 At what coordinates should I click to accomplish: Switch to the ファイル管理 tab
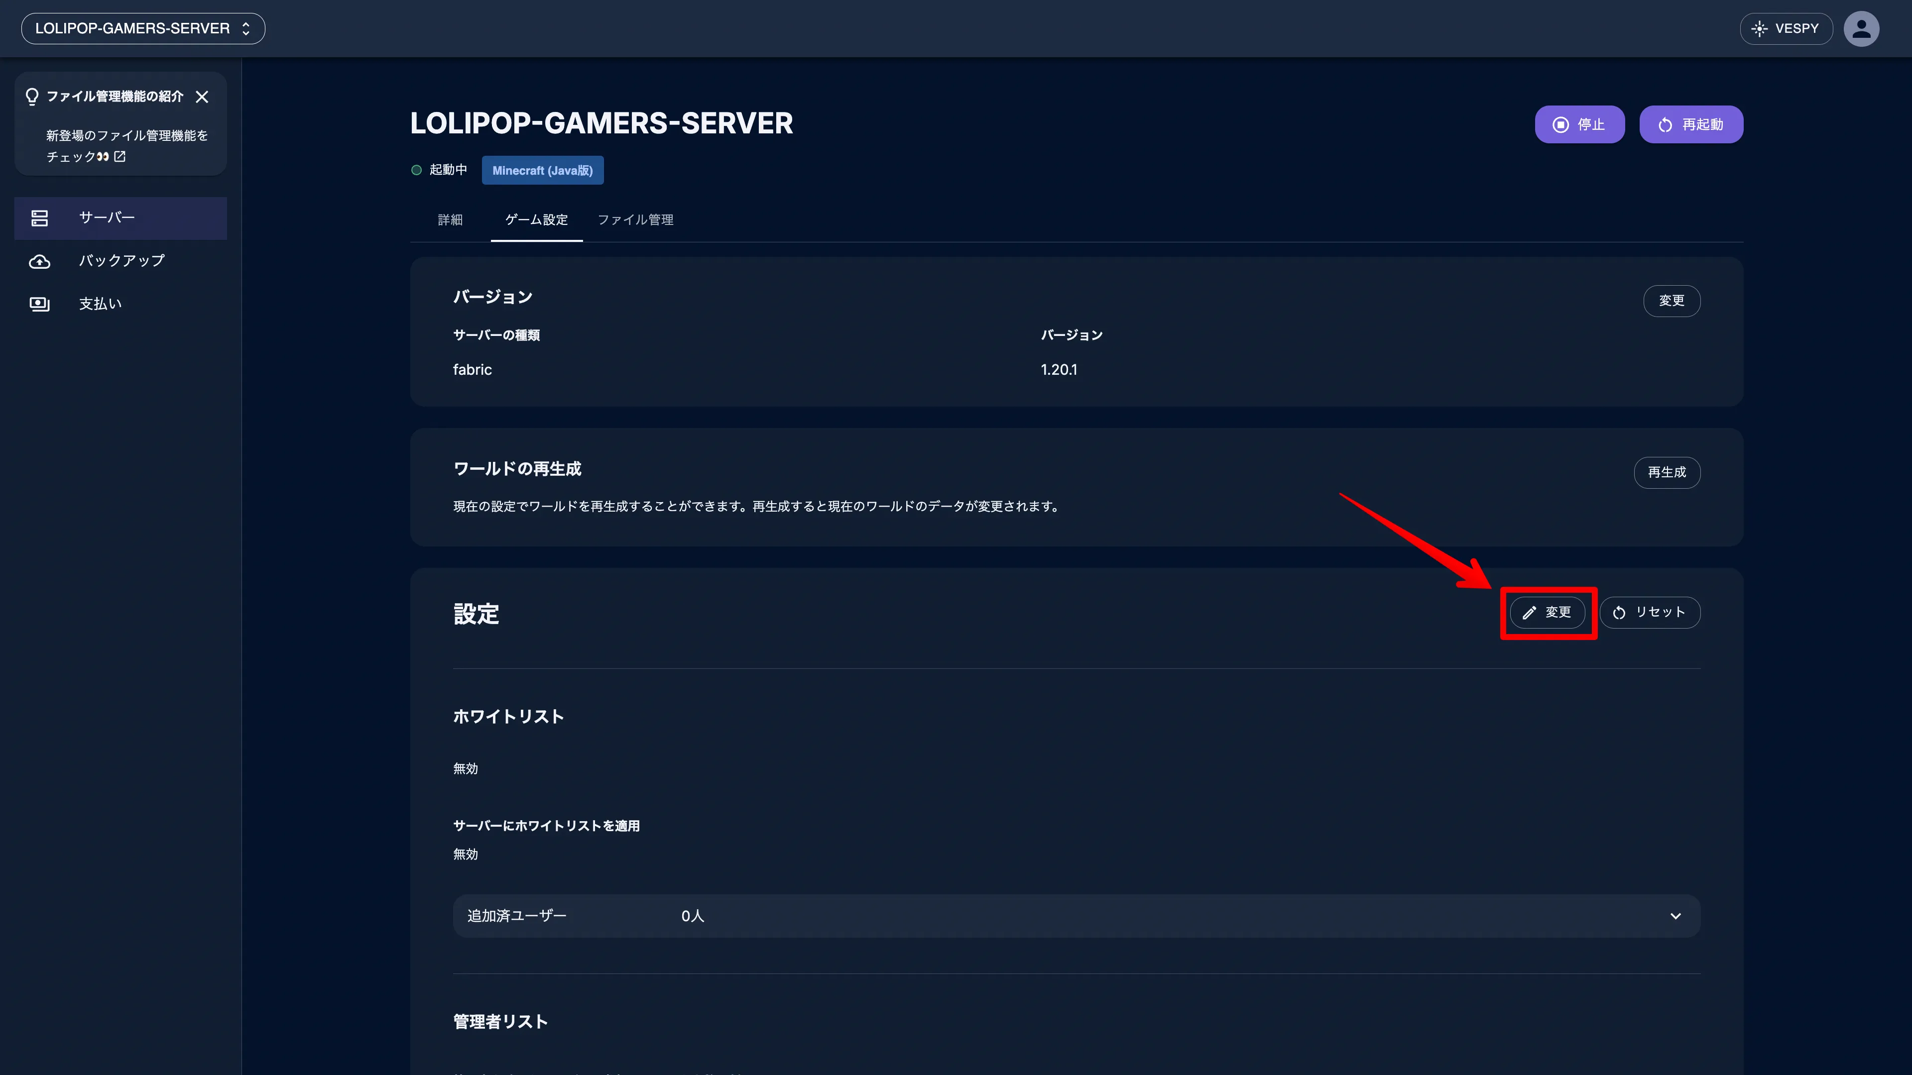coord(635,219)
